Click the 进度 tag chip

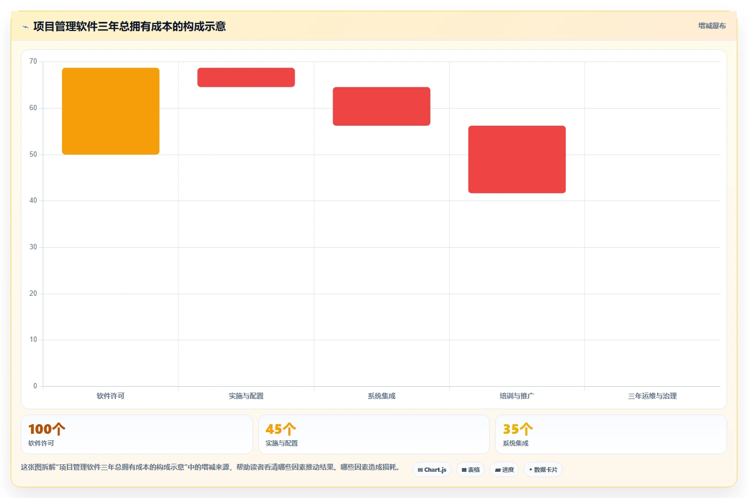504,470
